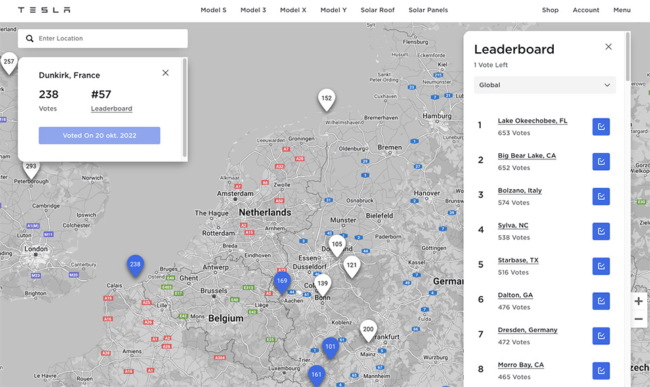Vote for Lake Okeechobee, FL
The height and width of the screenshot is (387, 650).
(x=601, y=127)
